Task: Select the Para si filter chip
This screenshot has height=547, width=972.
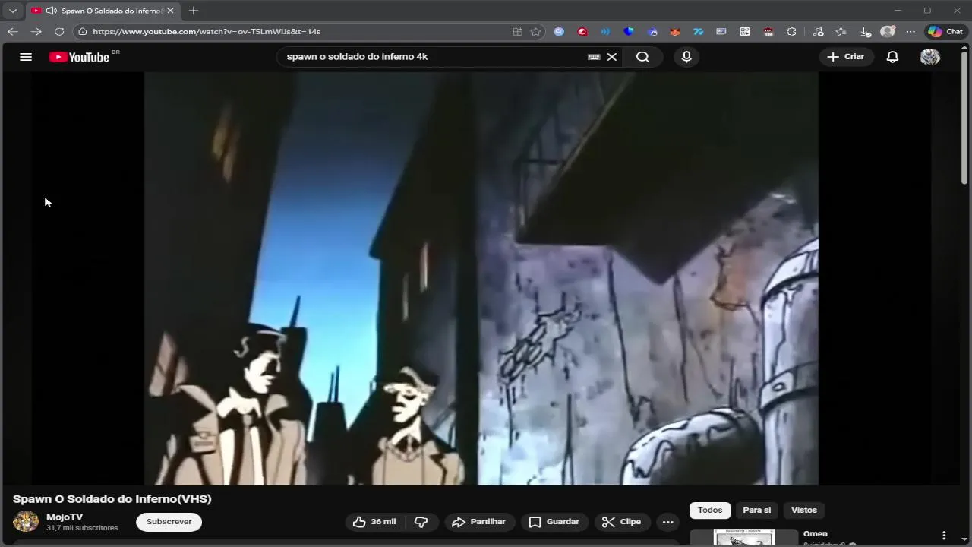Action: [x=756, y=511]
